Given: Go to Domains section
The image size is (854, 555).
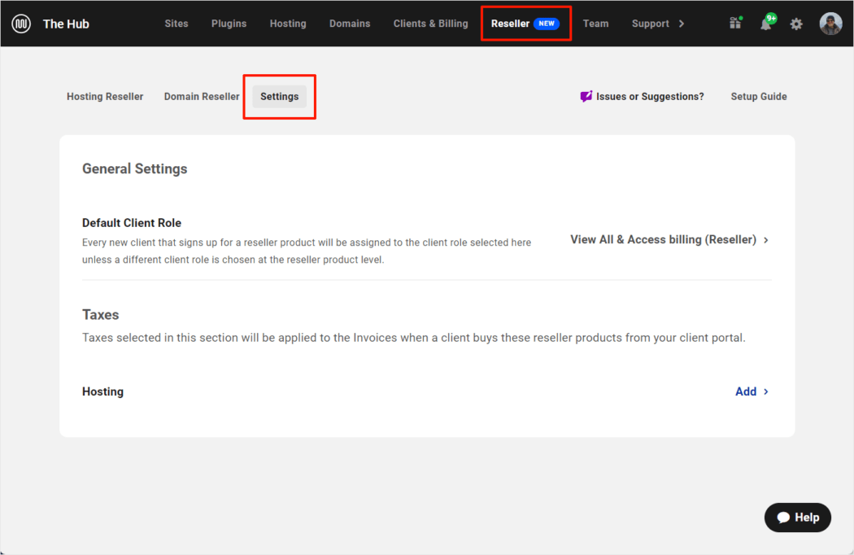Looking at the screenshot, I should tap(350, 24).
